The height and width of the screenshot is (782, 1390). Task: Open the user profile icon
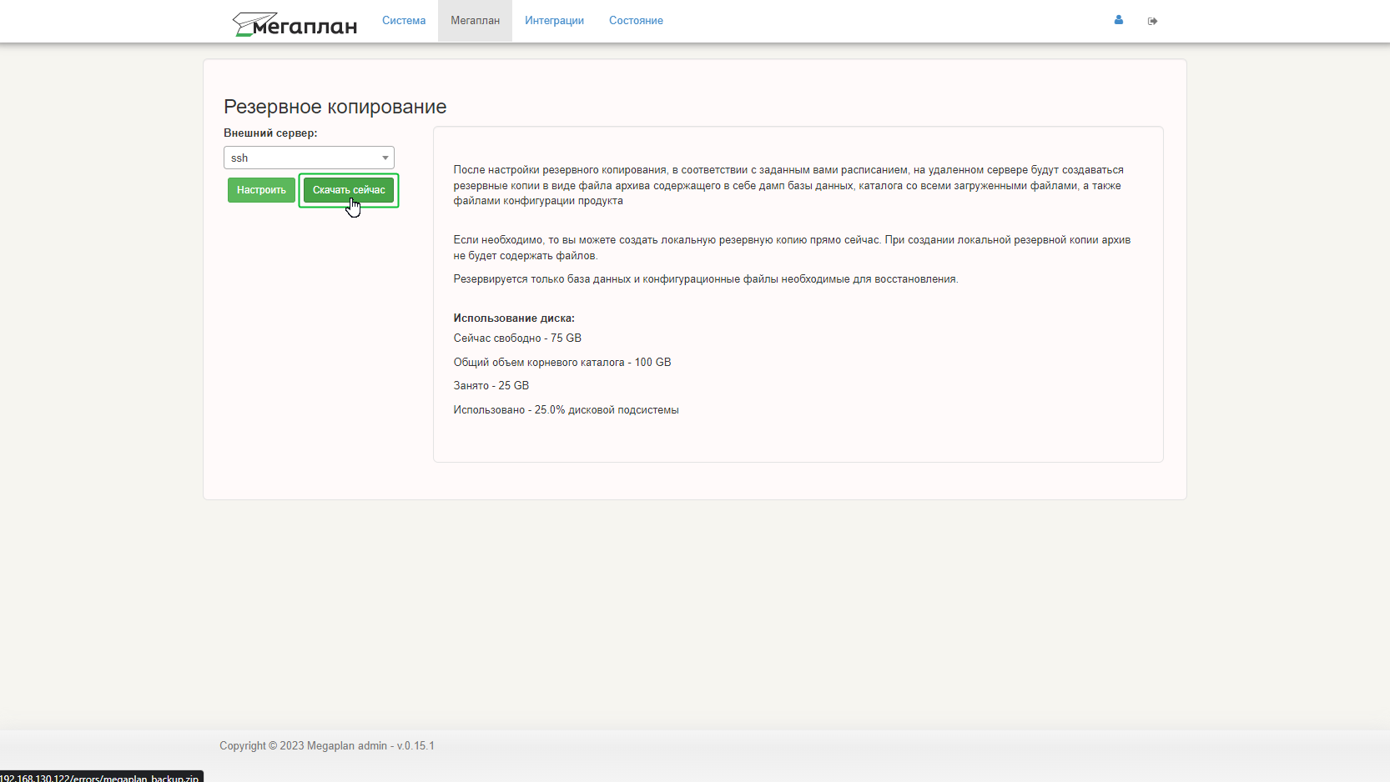[1118, 20]
